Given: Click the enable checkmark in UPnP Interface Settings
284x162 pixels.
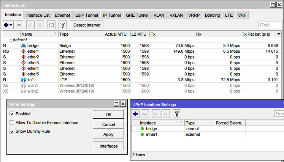Looking at the screenshot, I should coord(156,114).
